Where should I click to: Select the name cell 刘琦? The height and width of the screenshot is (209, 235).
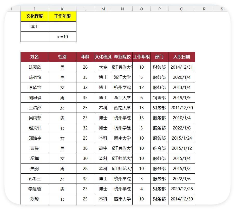click(x=34, y=199)
